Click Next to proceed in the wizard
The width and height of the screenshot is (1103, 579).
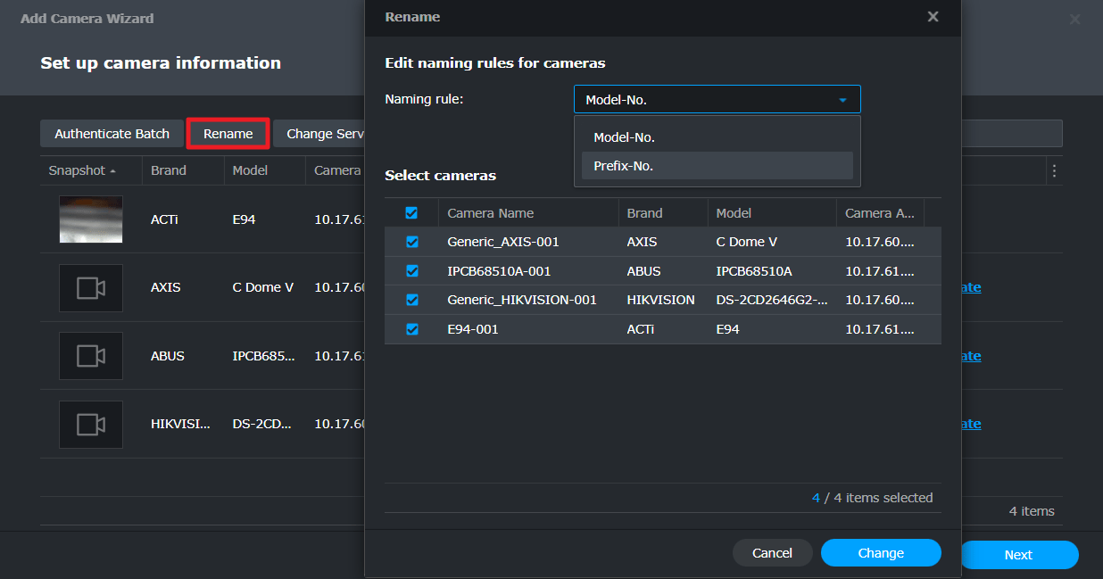1019,554
